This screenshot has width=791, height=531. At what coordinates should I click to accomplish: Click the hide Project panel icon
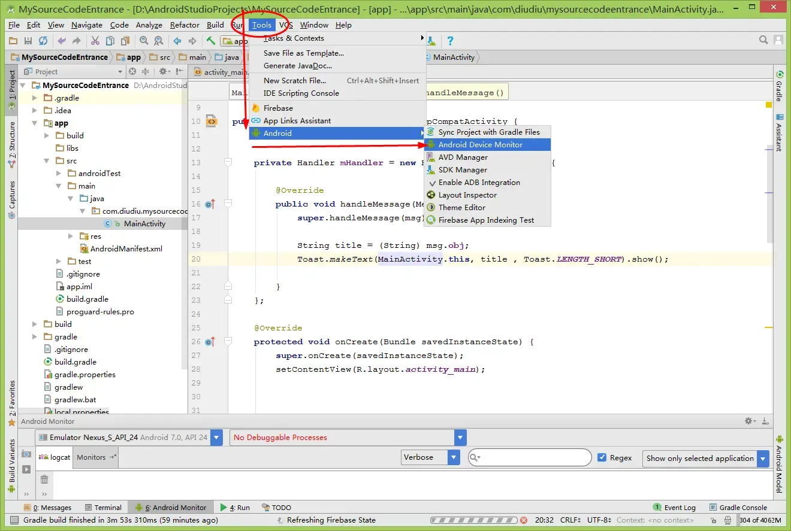coord(180,71)
